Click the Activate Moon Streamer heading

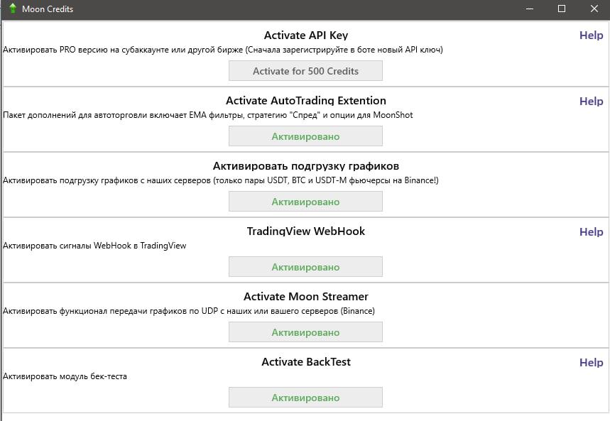tap(305, 297)
